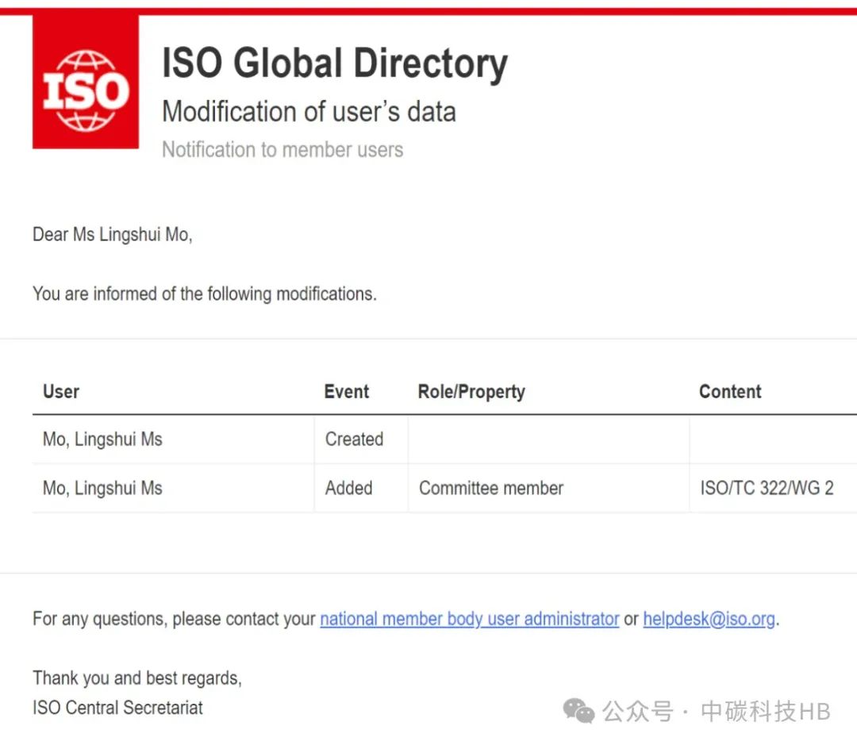Click the ISO Central Secretariat signature
The height and width of the screenshot is (745, 857).
118,708
